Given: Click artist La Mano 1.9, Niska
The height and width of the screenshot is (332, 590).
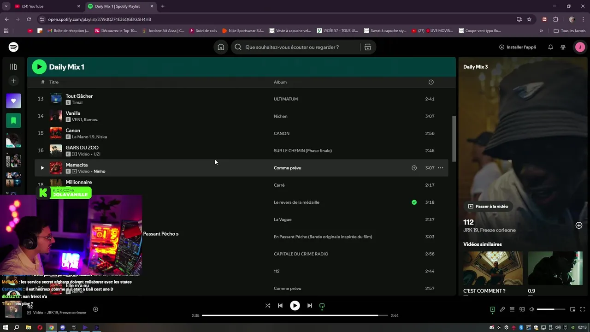Looking at the screenshot, I should click(x=89, y=137).
